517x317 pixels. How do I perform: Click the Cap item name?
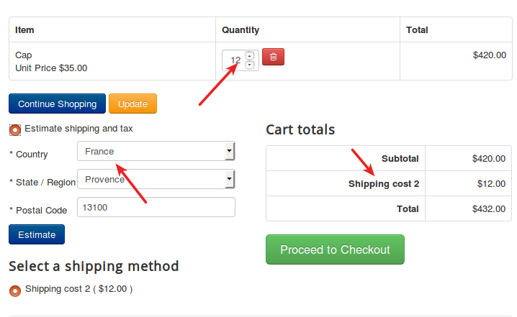[24, 55]
